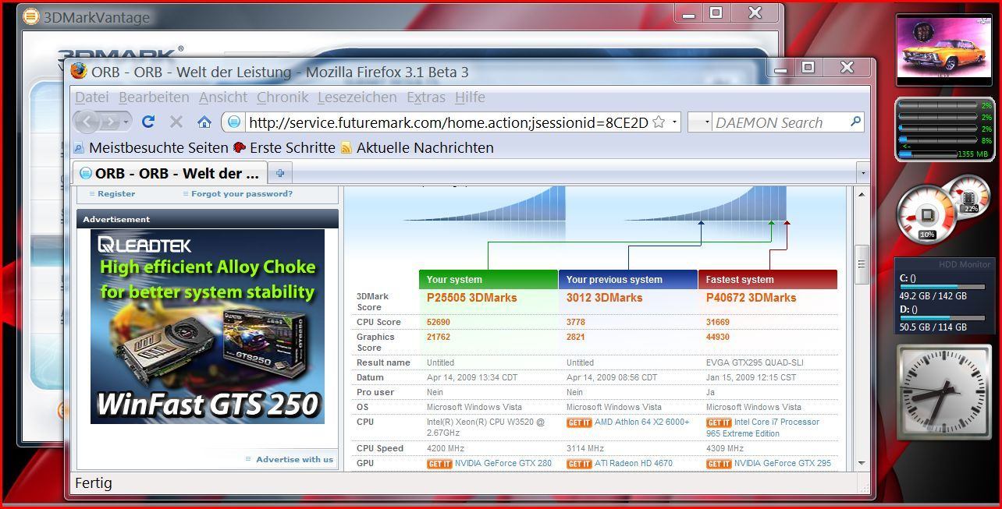Click the CPU meter gauge gadget
1002x509 pixels.
927,214
